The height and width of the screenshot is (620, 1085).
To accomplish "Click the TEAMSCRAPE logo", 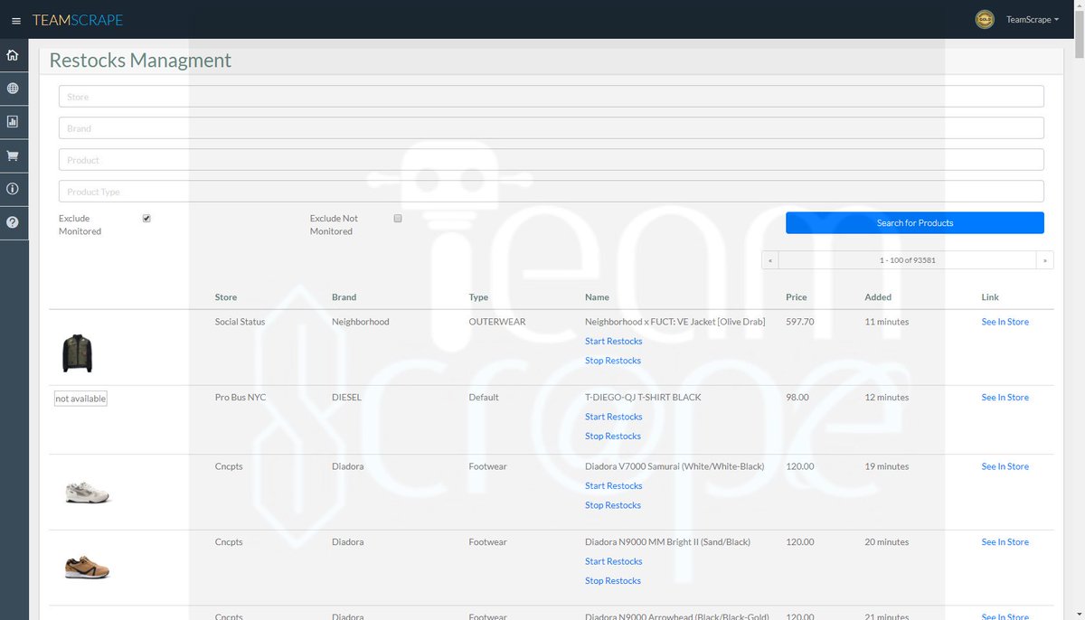I will 78,20.
